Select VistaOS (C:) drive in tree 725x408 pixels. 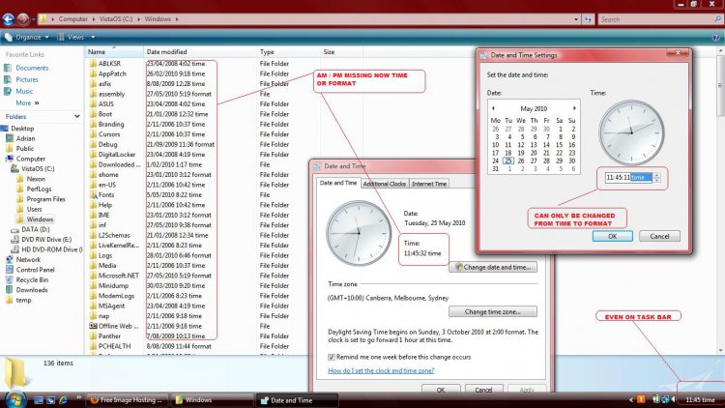coord(38,169)
